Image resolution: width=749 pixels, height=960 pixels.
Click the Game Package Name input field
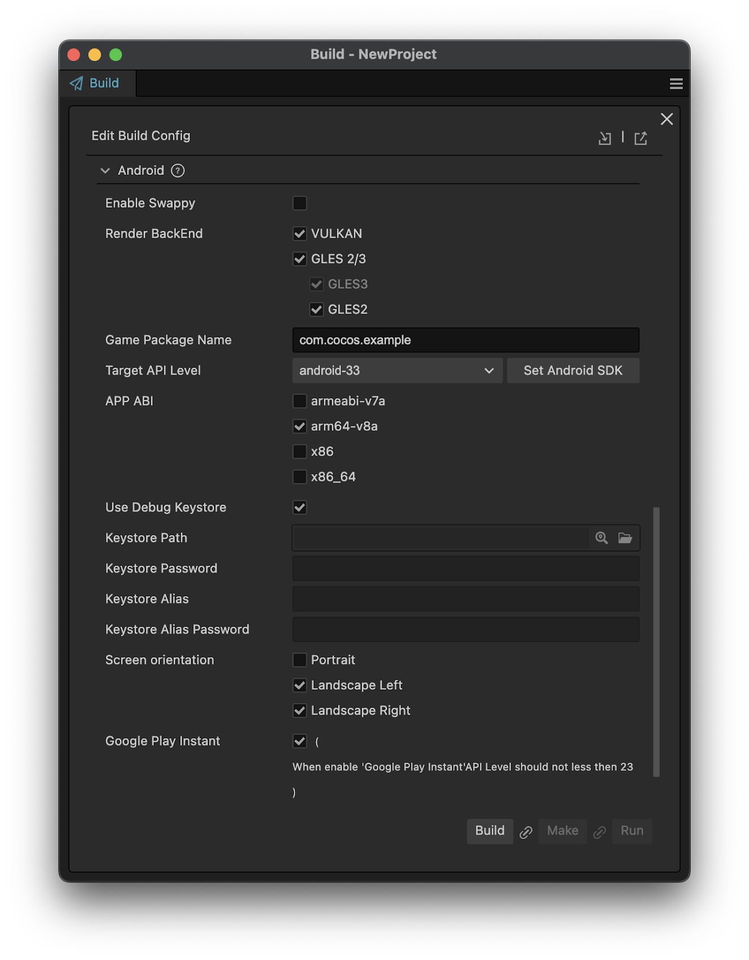tap(465, 340)
